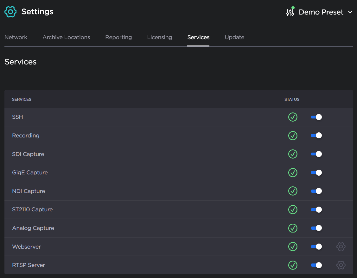This screenshot has width=357, height=278.
Task: Select the Update tab
Action: click(x=234, y=37)
